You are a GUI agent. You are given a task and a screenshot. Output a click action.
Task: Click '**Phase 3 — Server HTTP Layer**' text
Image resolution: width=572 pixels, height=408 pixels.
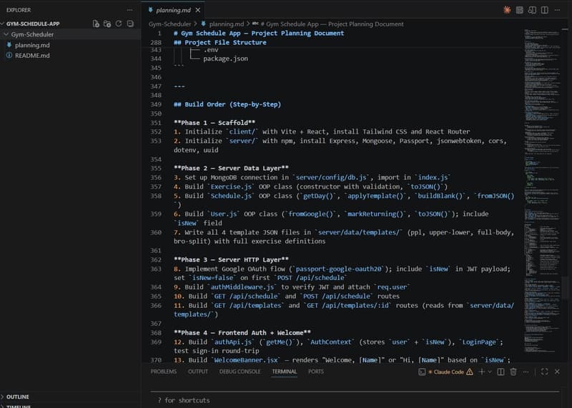coord(231,259)
